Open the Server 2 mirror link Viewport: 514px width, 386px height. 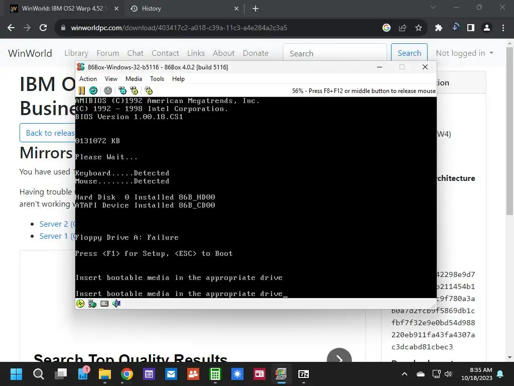click(57, 224)
